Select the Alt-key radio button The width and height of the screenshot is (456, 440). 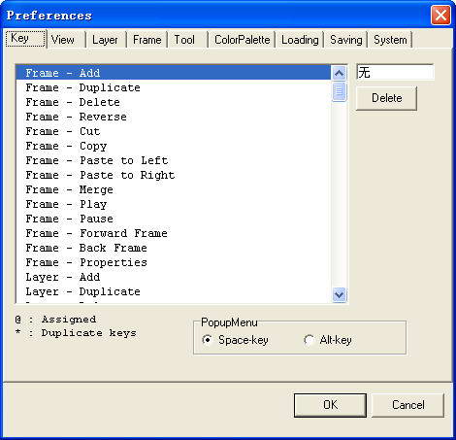[x=309, y=340]
